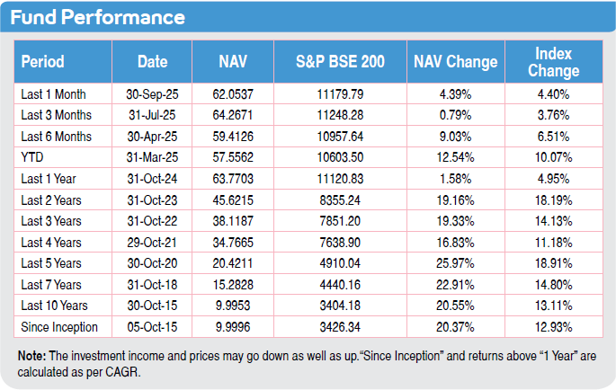
Task: Select the Period column header
Action: 43,62
